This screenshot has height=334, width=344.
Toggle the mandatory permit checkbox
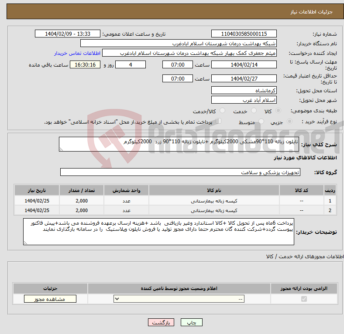pyautogui.click(x=304, y=299)
